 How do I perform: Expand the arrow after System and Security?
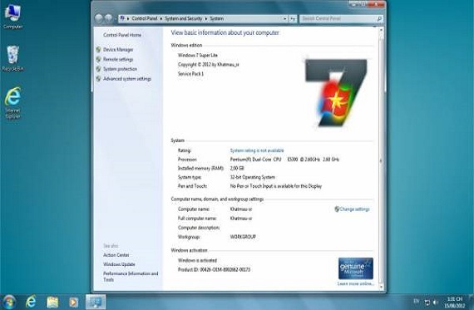[206, 19]
